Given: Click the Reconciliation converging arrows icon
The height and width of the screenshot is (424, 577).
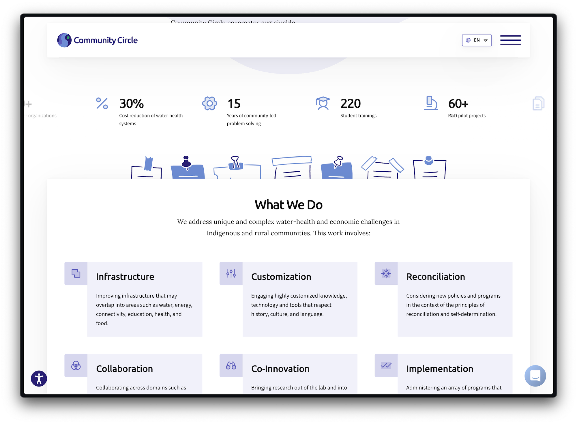Looking at the screenshot, I should 386,273.
